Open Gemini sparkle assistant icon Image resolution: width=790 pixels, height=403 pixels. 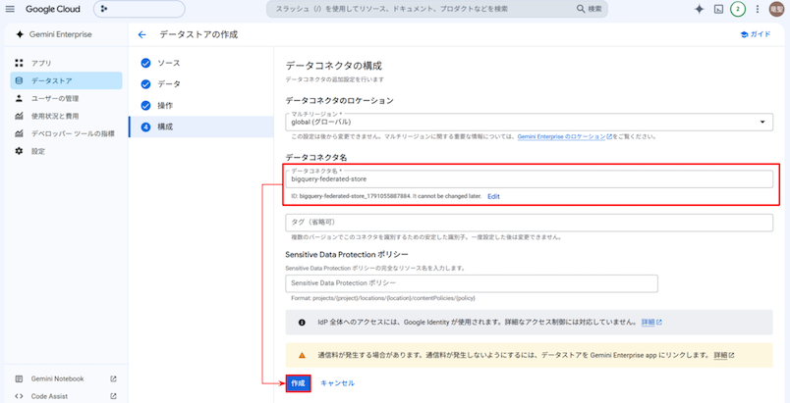click(699, 9)
